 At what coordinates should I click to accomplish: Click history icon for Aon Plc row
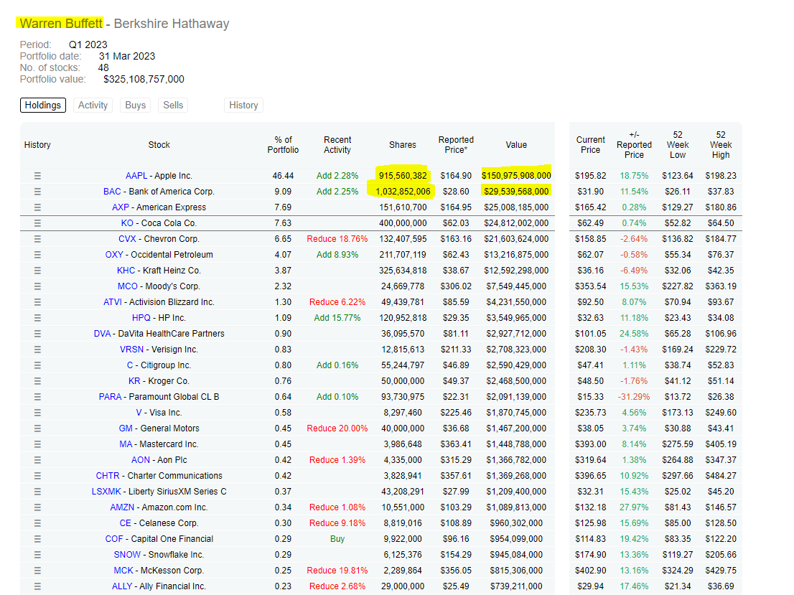[x=37, y=460]
